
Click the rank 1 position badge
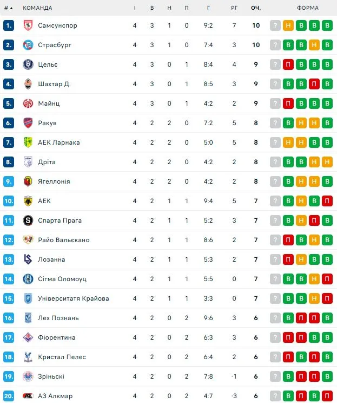8,25
